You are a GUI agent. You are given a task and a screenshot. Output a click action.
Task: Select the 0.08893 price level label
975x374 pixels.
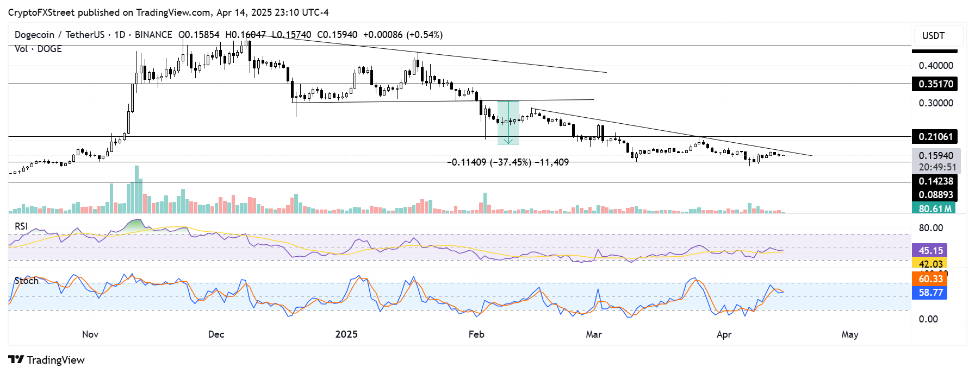[x=935, y=195]
